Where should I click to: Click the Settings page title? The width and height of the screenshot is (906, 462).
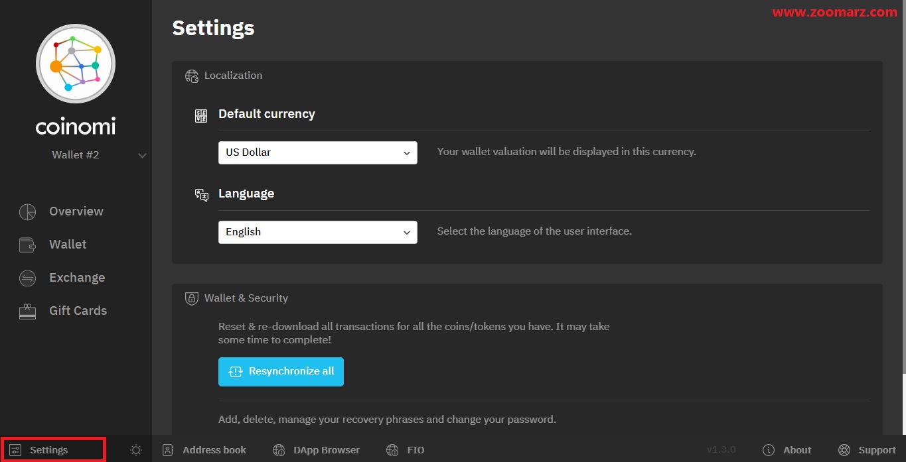(213, 28)
